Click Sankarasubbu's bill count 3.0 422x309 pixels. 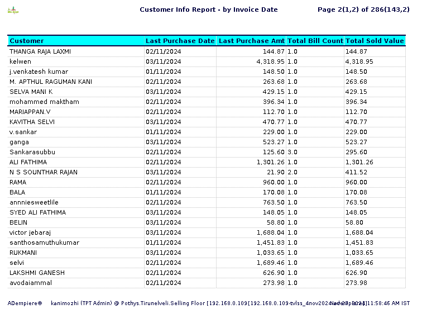[x=292, y=152]
